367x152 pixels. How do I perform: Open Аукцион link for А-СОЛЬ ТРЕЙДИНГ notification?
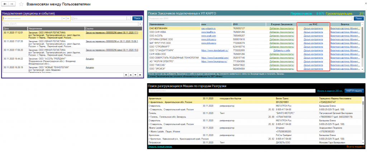tap(90, 59)
